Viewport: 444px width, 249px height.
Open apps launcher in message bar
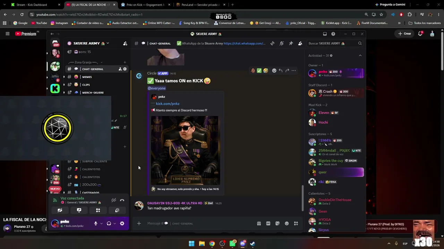point(296,223)
